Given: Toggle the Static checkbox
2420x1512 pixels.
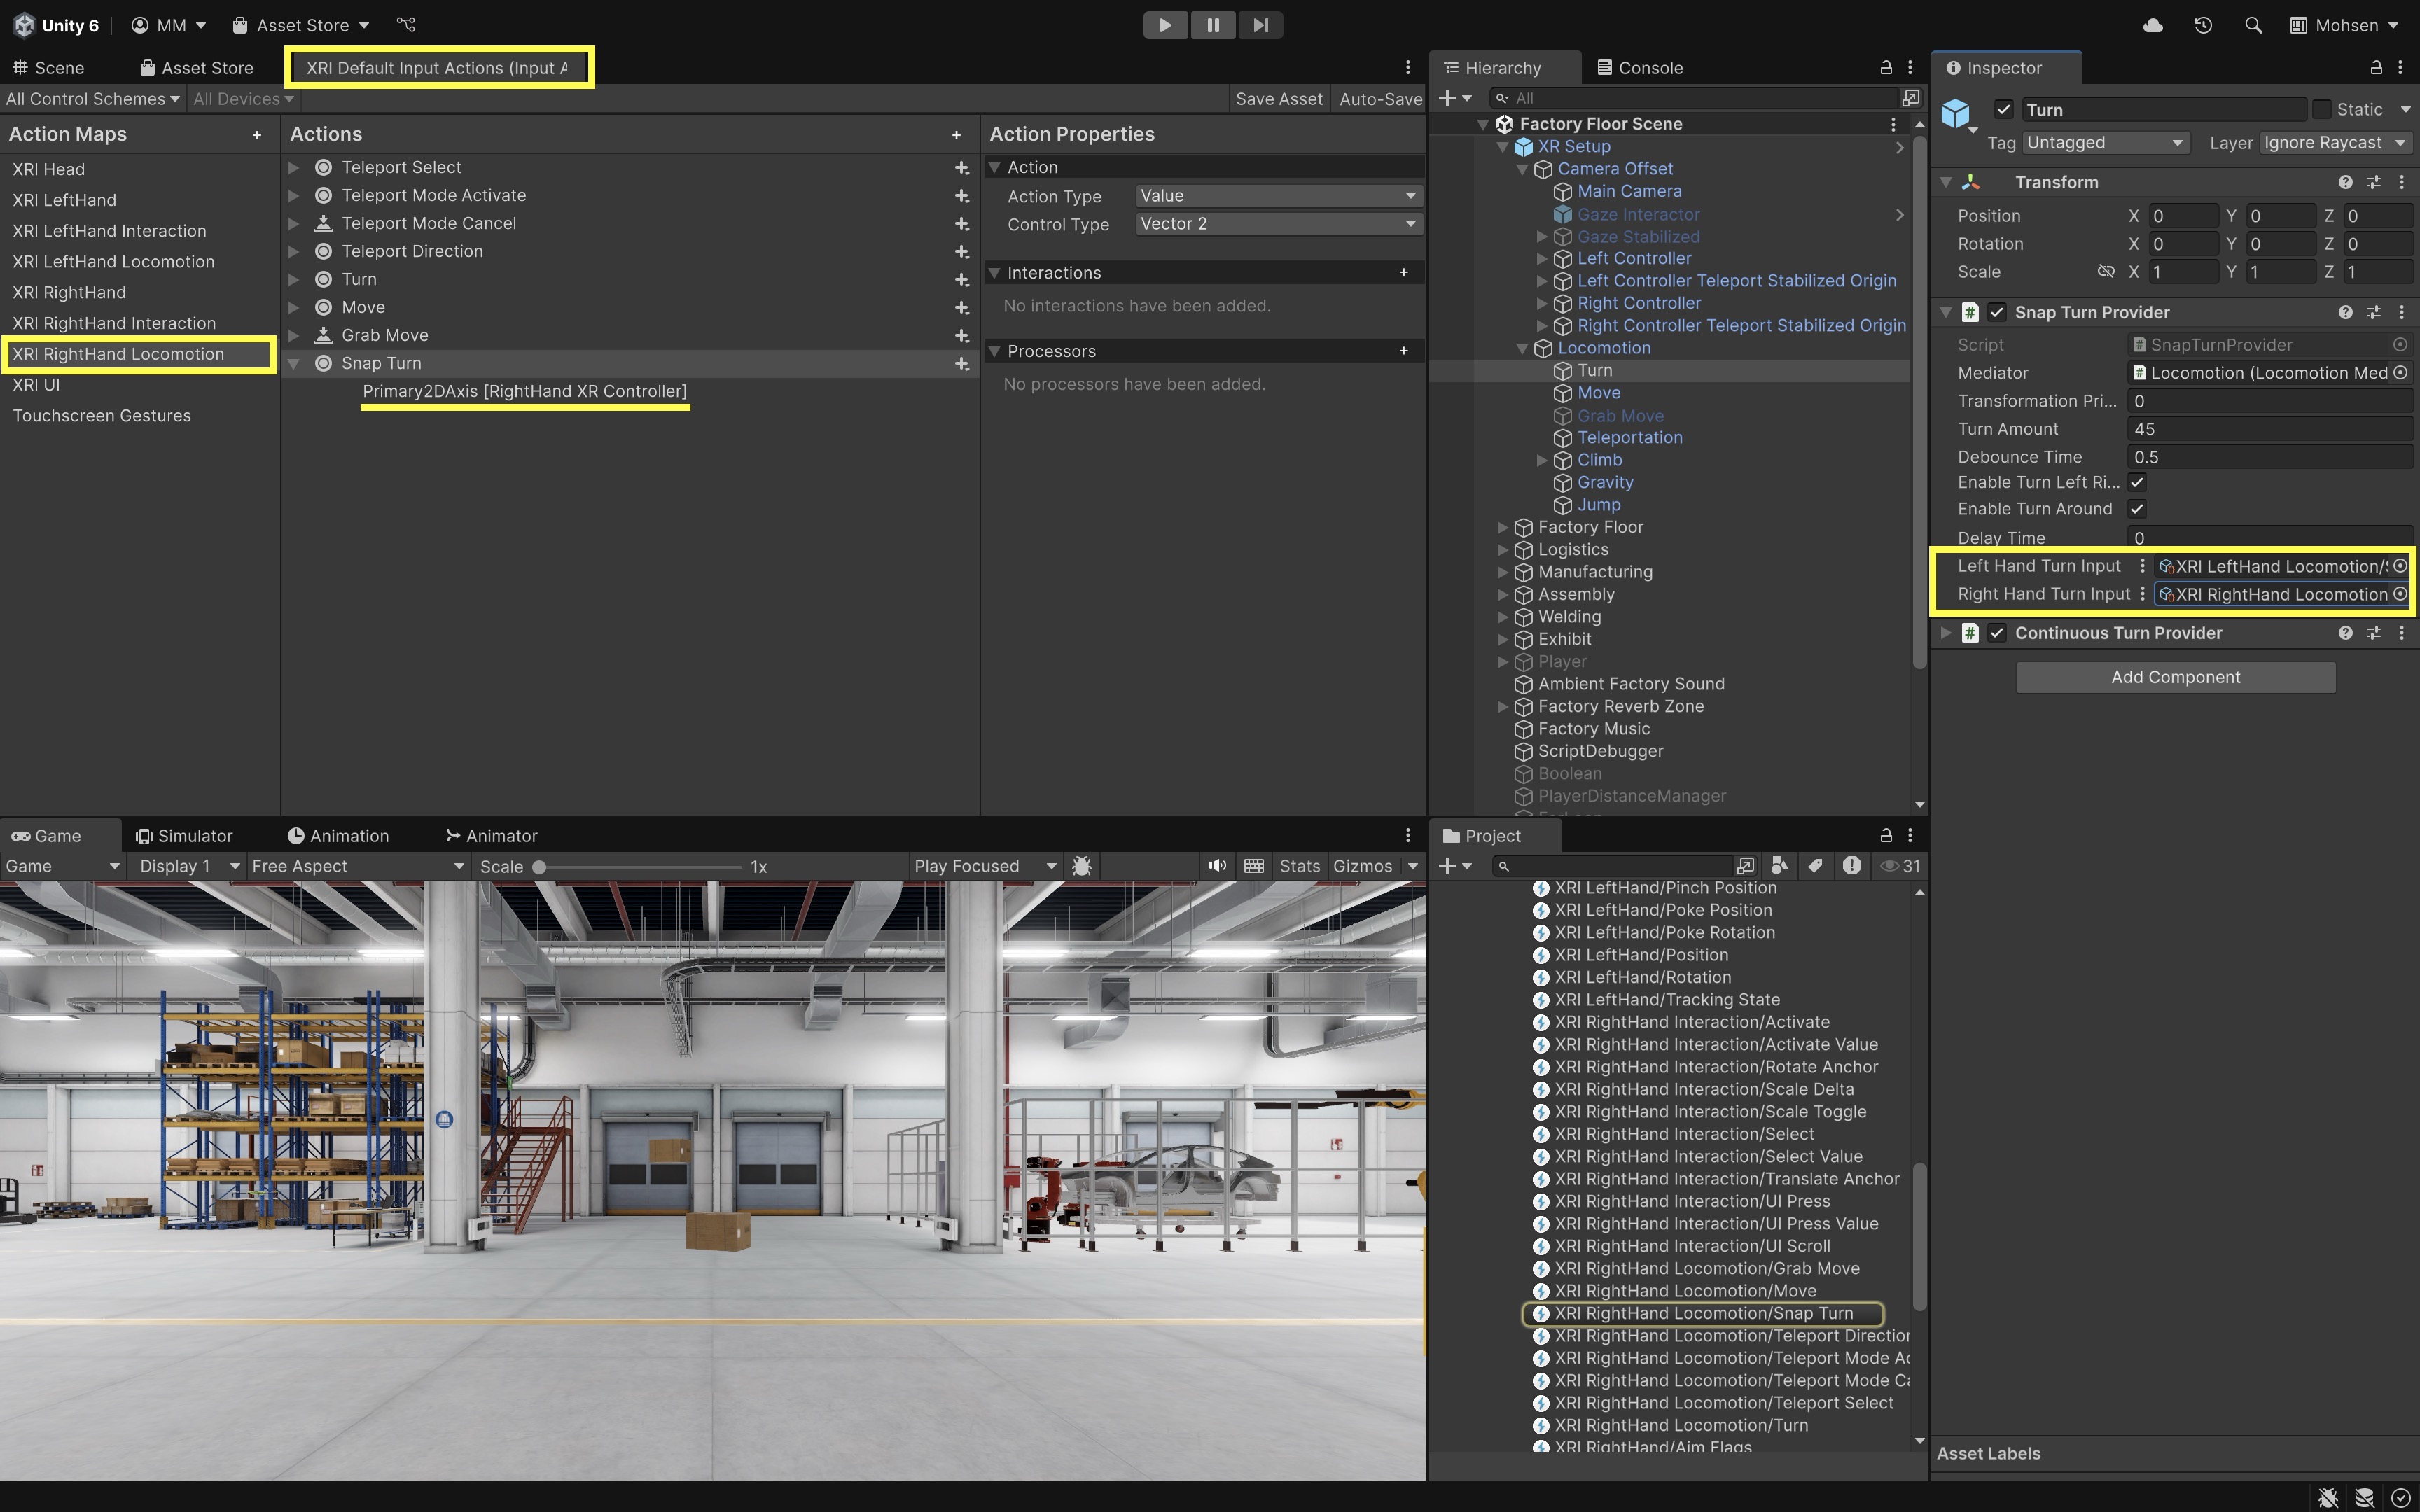Looking at the screenshot, I should pos(2322,109).
